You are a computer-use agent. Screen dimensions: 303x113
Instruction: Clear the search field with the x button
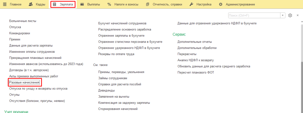coord(283,15)
